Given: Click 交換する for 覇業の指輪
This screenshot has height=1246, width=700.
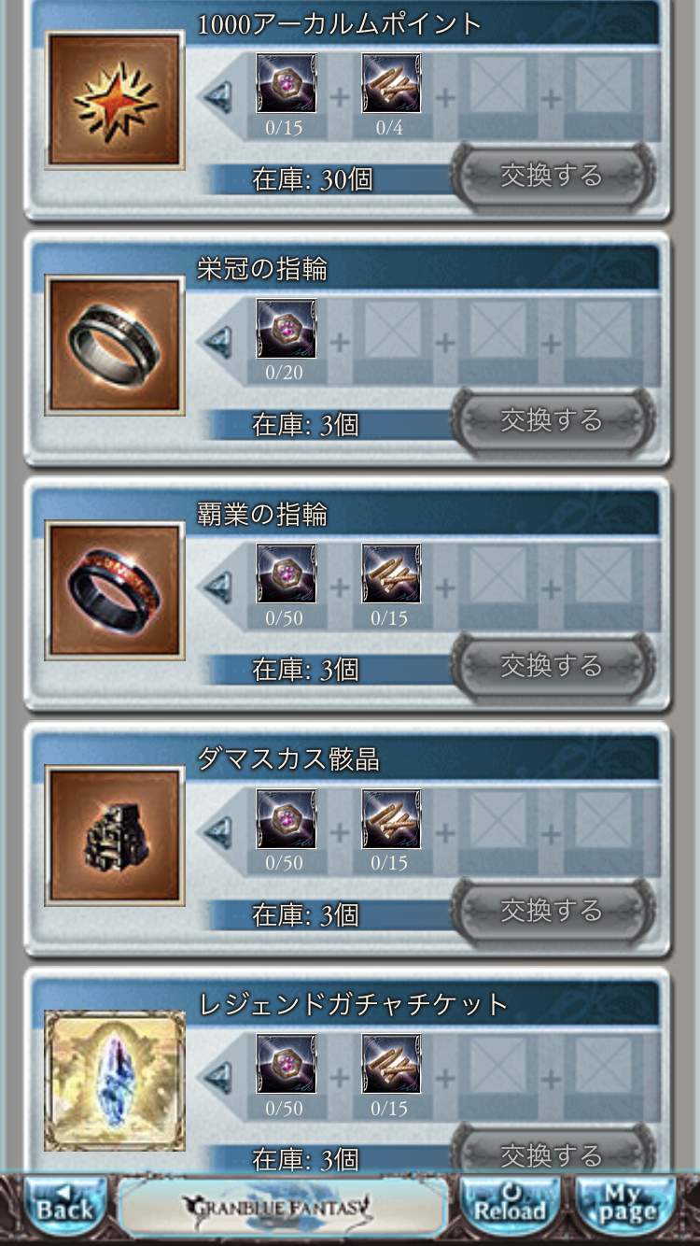Looking at the screenshot, I should click(553, 666).
